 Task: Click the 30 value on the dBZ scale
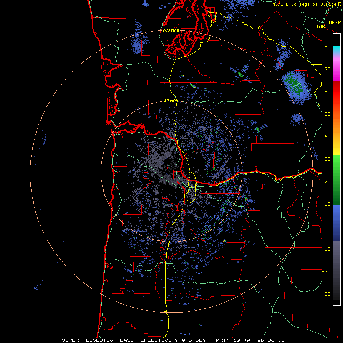coord(327,159)
